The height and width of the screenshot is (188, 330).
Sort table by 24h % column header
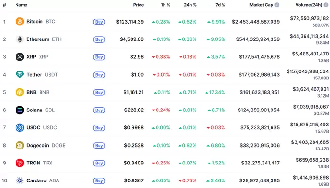[x=190, y=5]
